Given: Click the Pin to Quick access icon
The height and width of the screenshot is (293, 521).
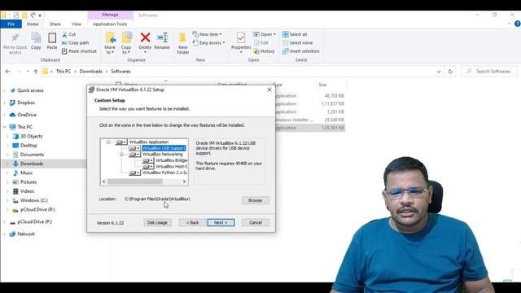Looking at the screenshot, I should [15, 37].
